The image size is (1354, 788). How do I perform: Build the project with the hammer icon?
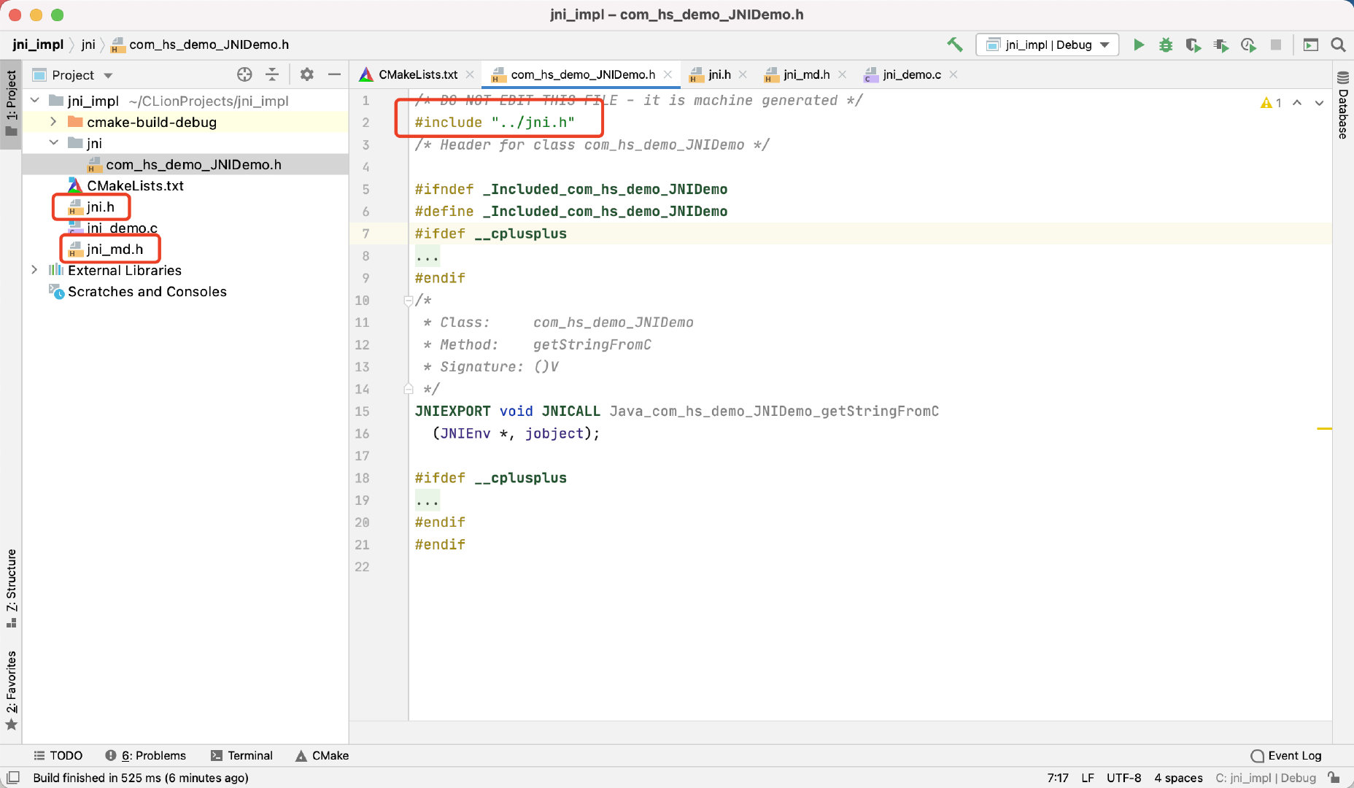pyautogui.click(x=956, y=45)
